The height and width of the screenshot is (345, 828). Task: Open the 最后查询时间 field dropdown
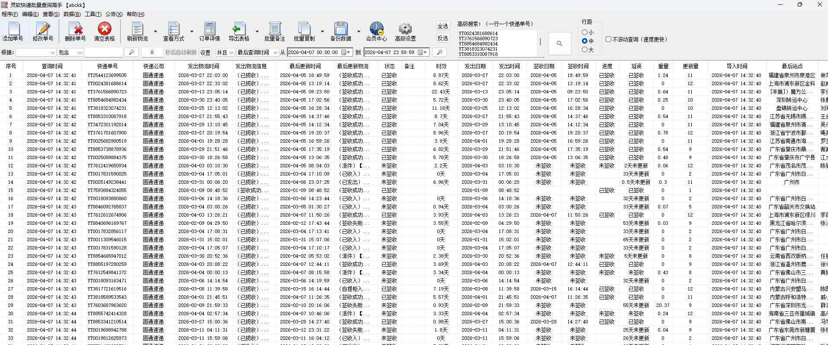[x=257, y=52]
